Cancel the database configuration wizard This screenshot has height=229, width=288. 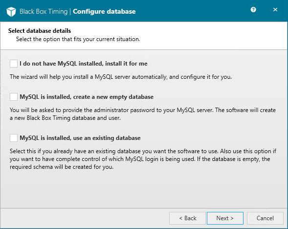tap(265, 218)
